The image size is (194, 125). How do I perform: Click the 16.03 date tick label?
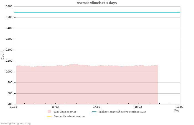click(x=55, y=107)
